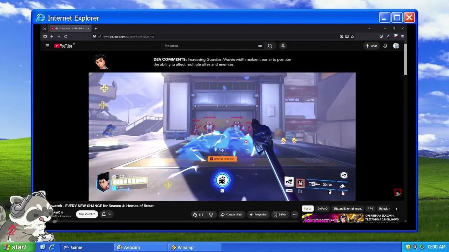Select the Todos filter chip
The width and height of the screenshot is (449, 252).
pos(308,209)
